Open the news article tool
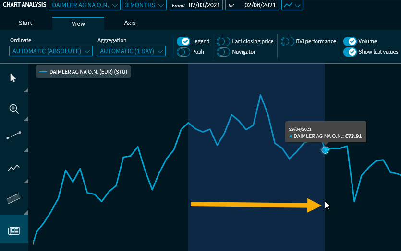This screenshot has height=251, width=401. point(14,231)
